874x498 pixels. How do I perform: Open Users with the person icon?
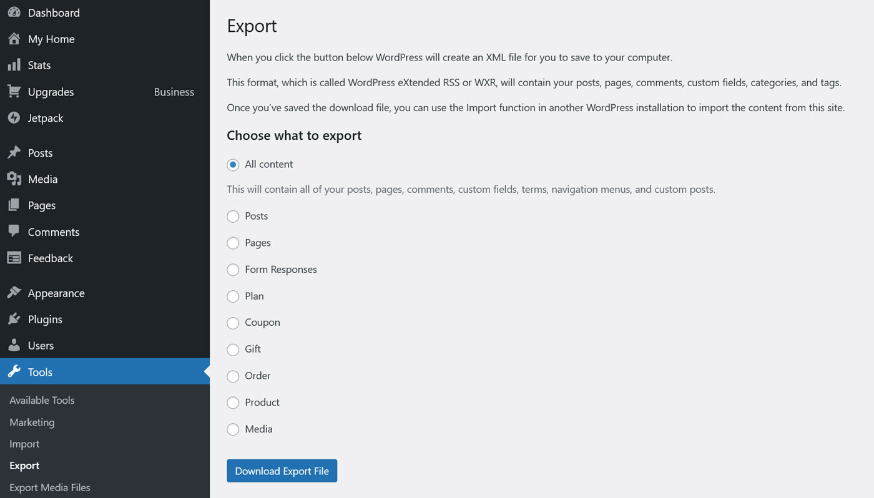click(x=13, y=345)
